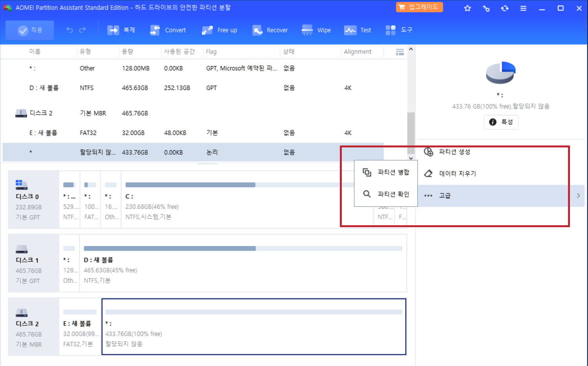Choose 파티션 병합 from the context menu
This screenshot has width=588, height=366.
[393, 172]
